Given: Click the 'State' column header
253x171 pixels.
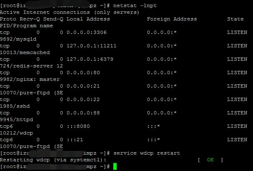Looking at the screenshot, I should pyautogui.click(x=235, y=19).
